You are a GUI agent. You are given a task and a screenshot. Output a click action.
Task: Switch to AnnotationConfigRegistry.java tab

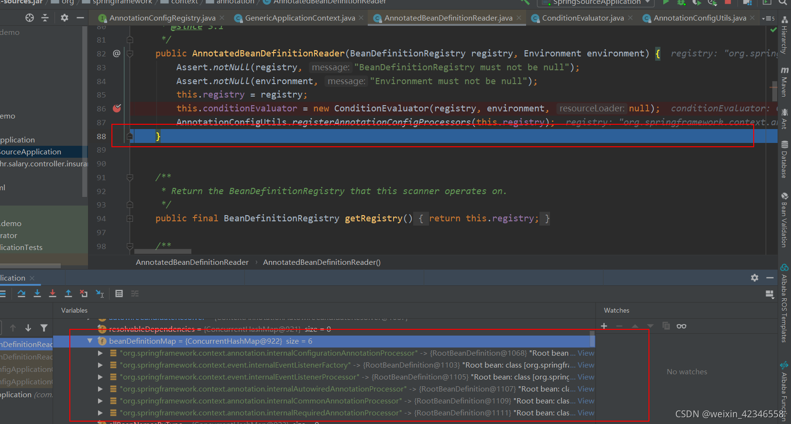157,18
